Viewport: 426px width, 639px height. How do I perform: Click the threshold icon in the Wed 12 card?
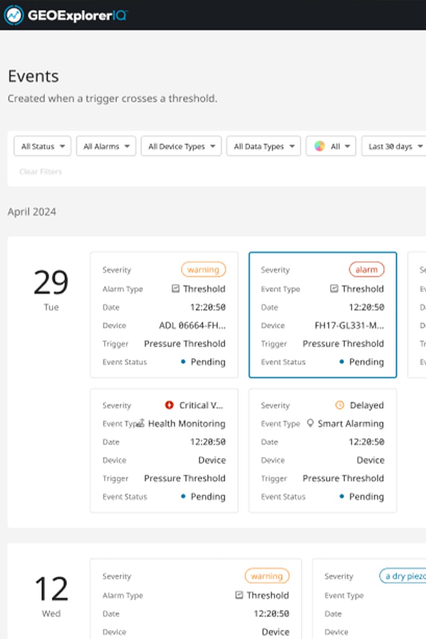(239, 595)
